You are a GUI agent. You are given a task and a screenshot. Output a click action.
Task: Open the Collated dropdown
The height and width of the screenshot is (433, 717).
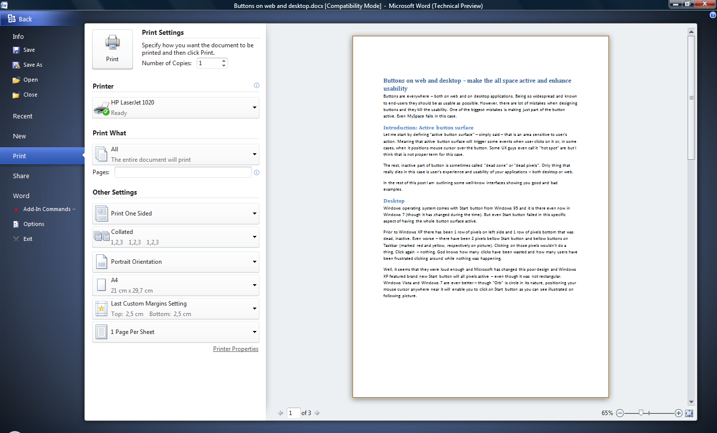(176, 237)
